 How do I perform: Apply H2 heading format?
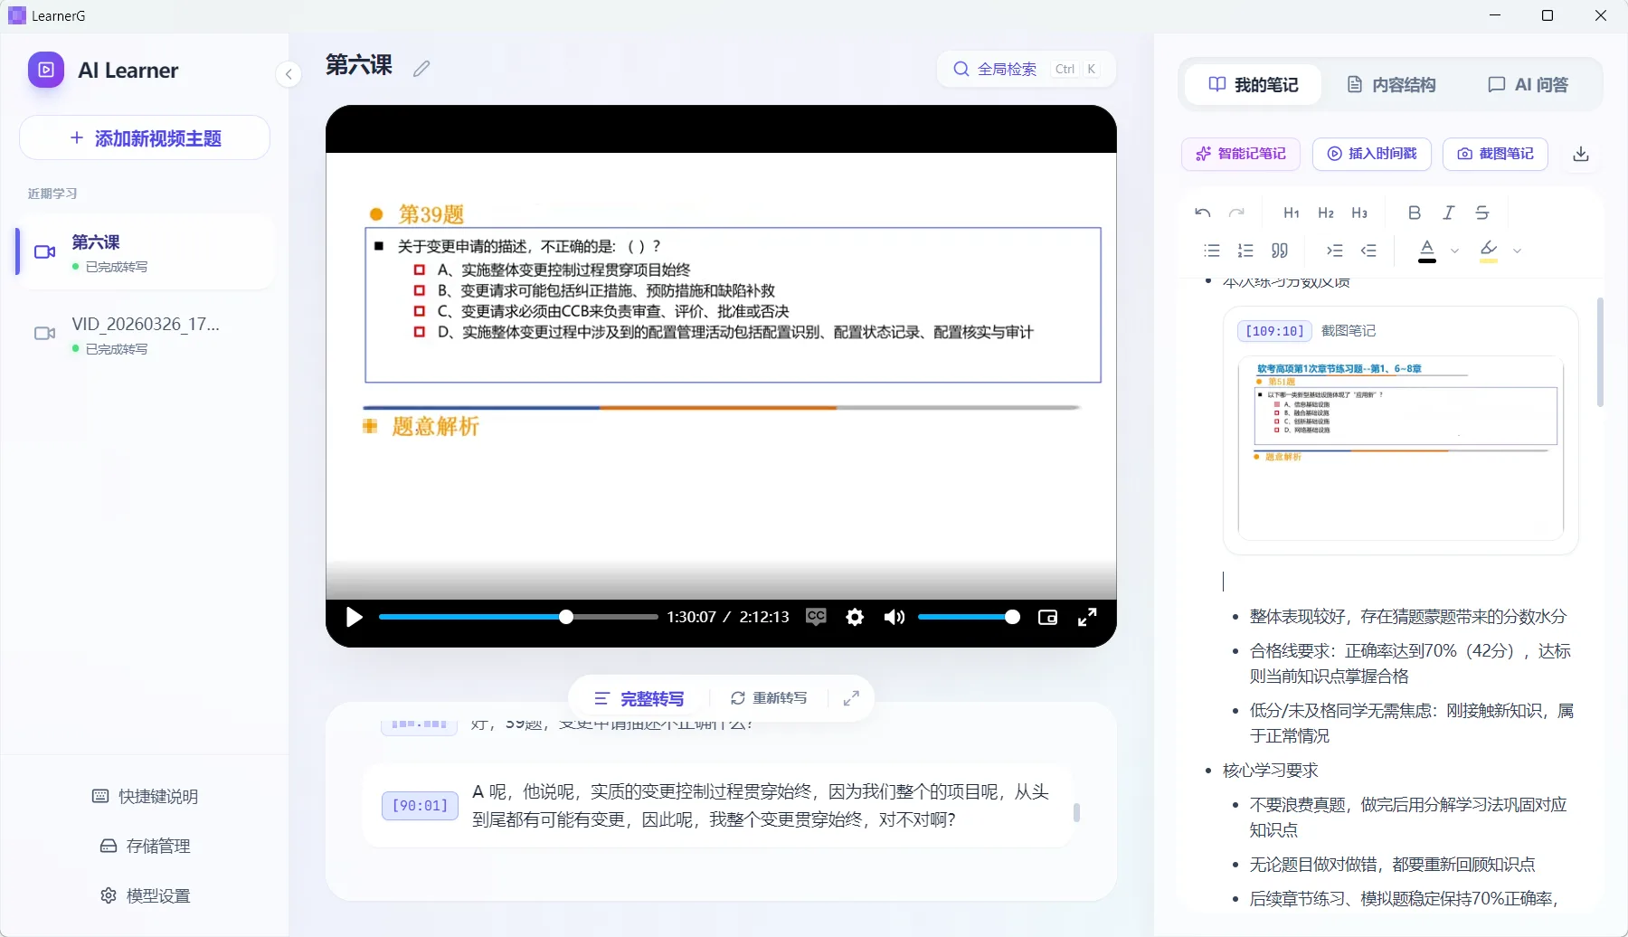pos(1326,213)
